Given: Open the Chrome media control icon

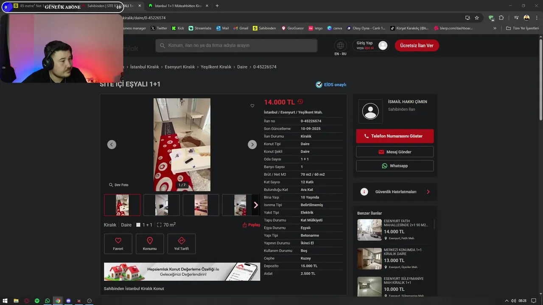Looking at the screenshot, I should click(516, 18).
